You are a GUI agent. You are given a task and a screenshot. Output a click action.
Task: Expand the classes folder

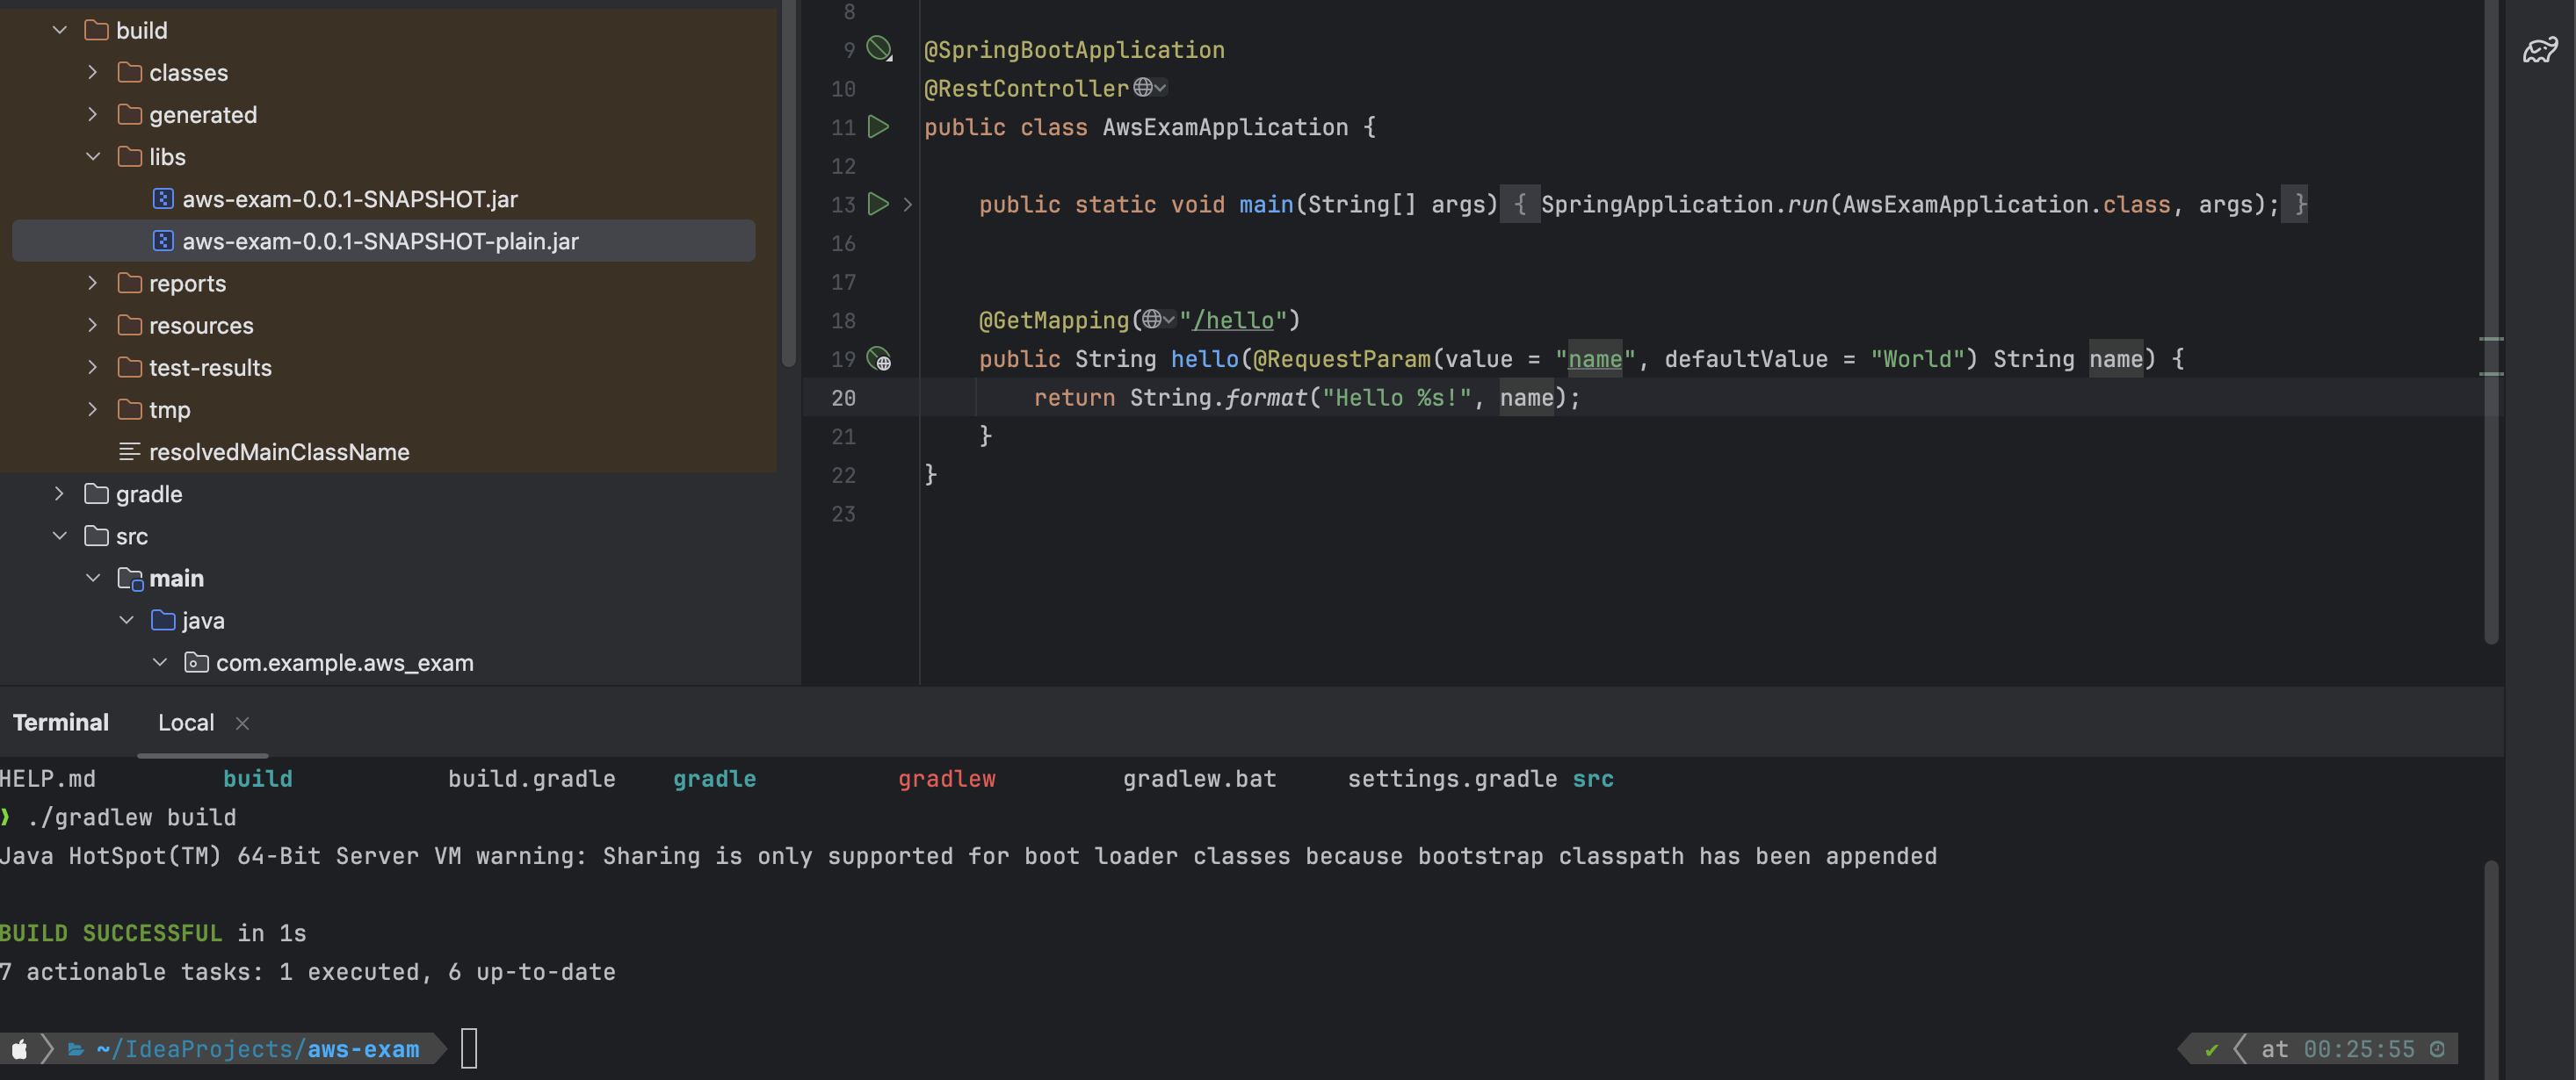pyautogui.click(x=93, y=73)
